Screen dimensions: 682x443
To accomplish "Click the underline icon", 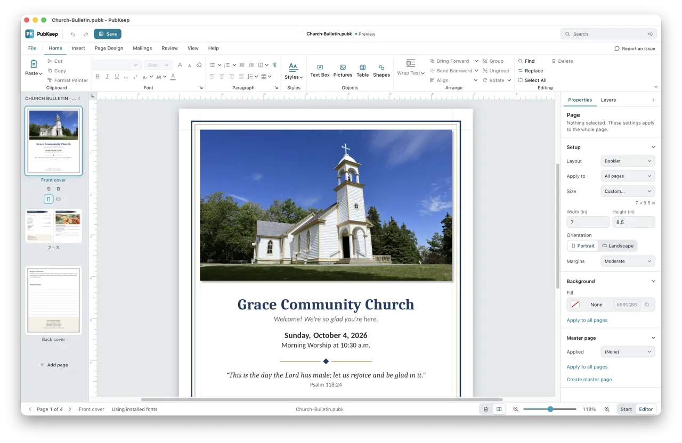I will point(117,77).
